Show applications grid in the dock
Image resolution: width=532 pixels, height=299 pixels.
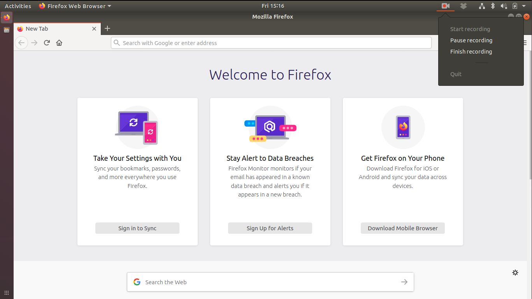click(7, 292)
